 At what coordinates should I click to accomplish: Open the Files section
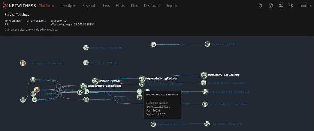pos(134,6)
